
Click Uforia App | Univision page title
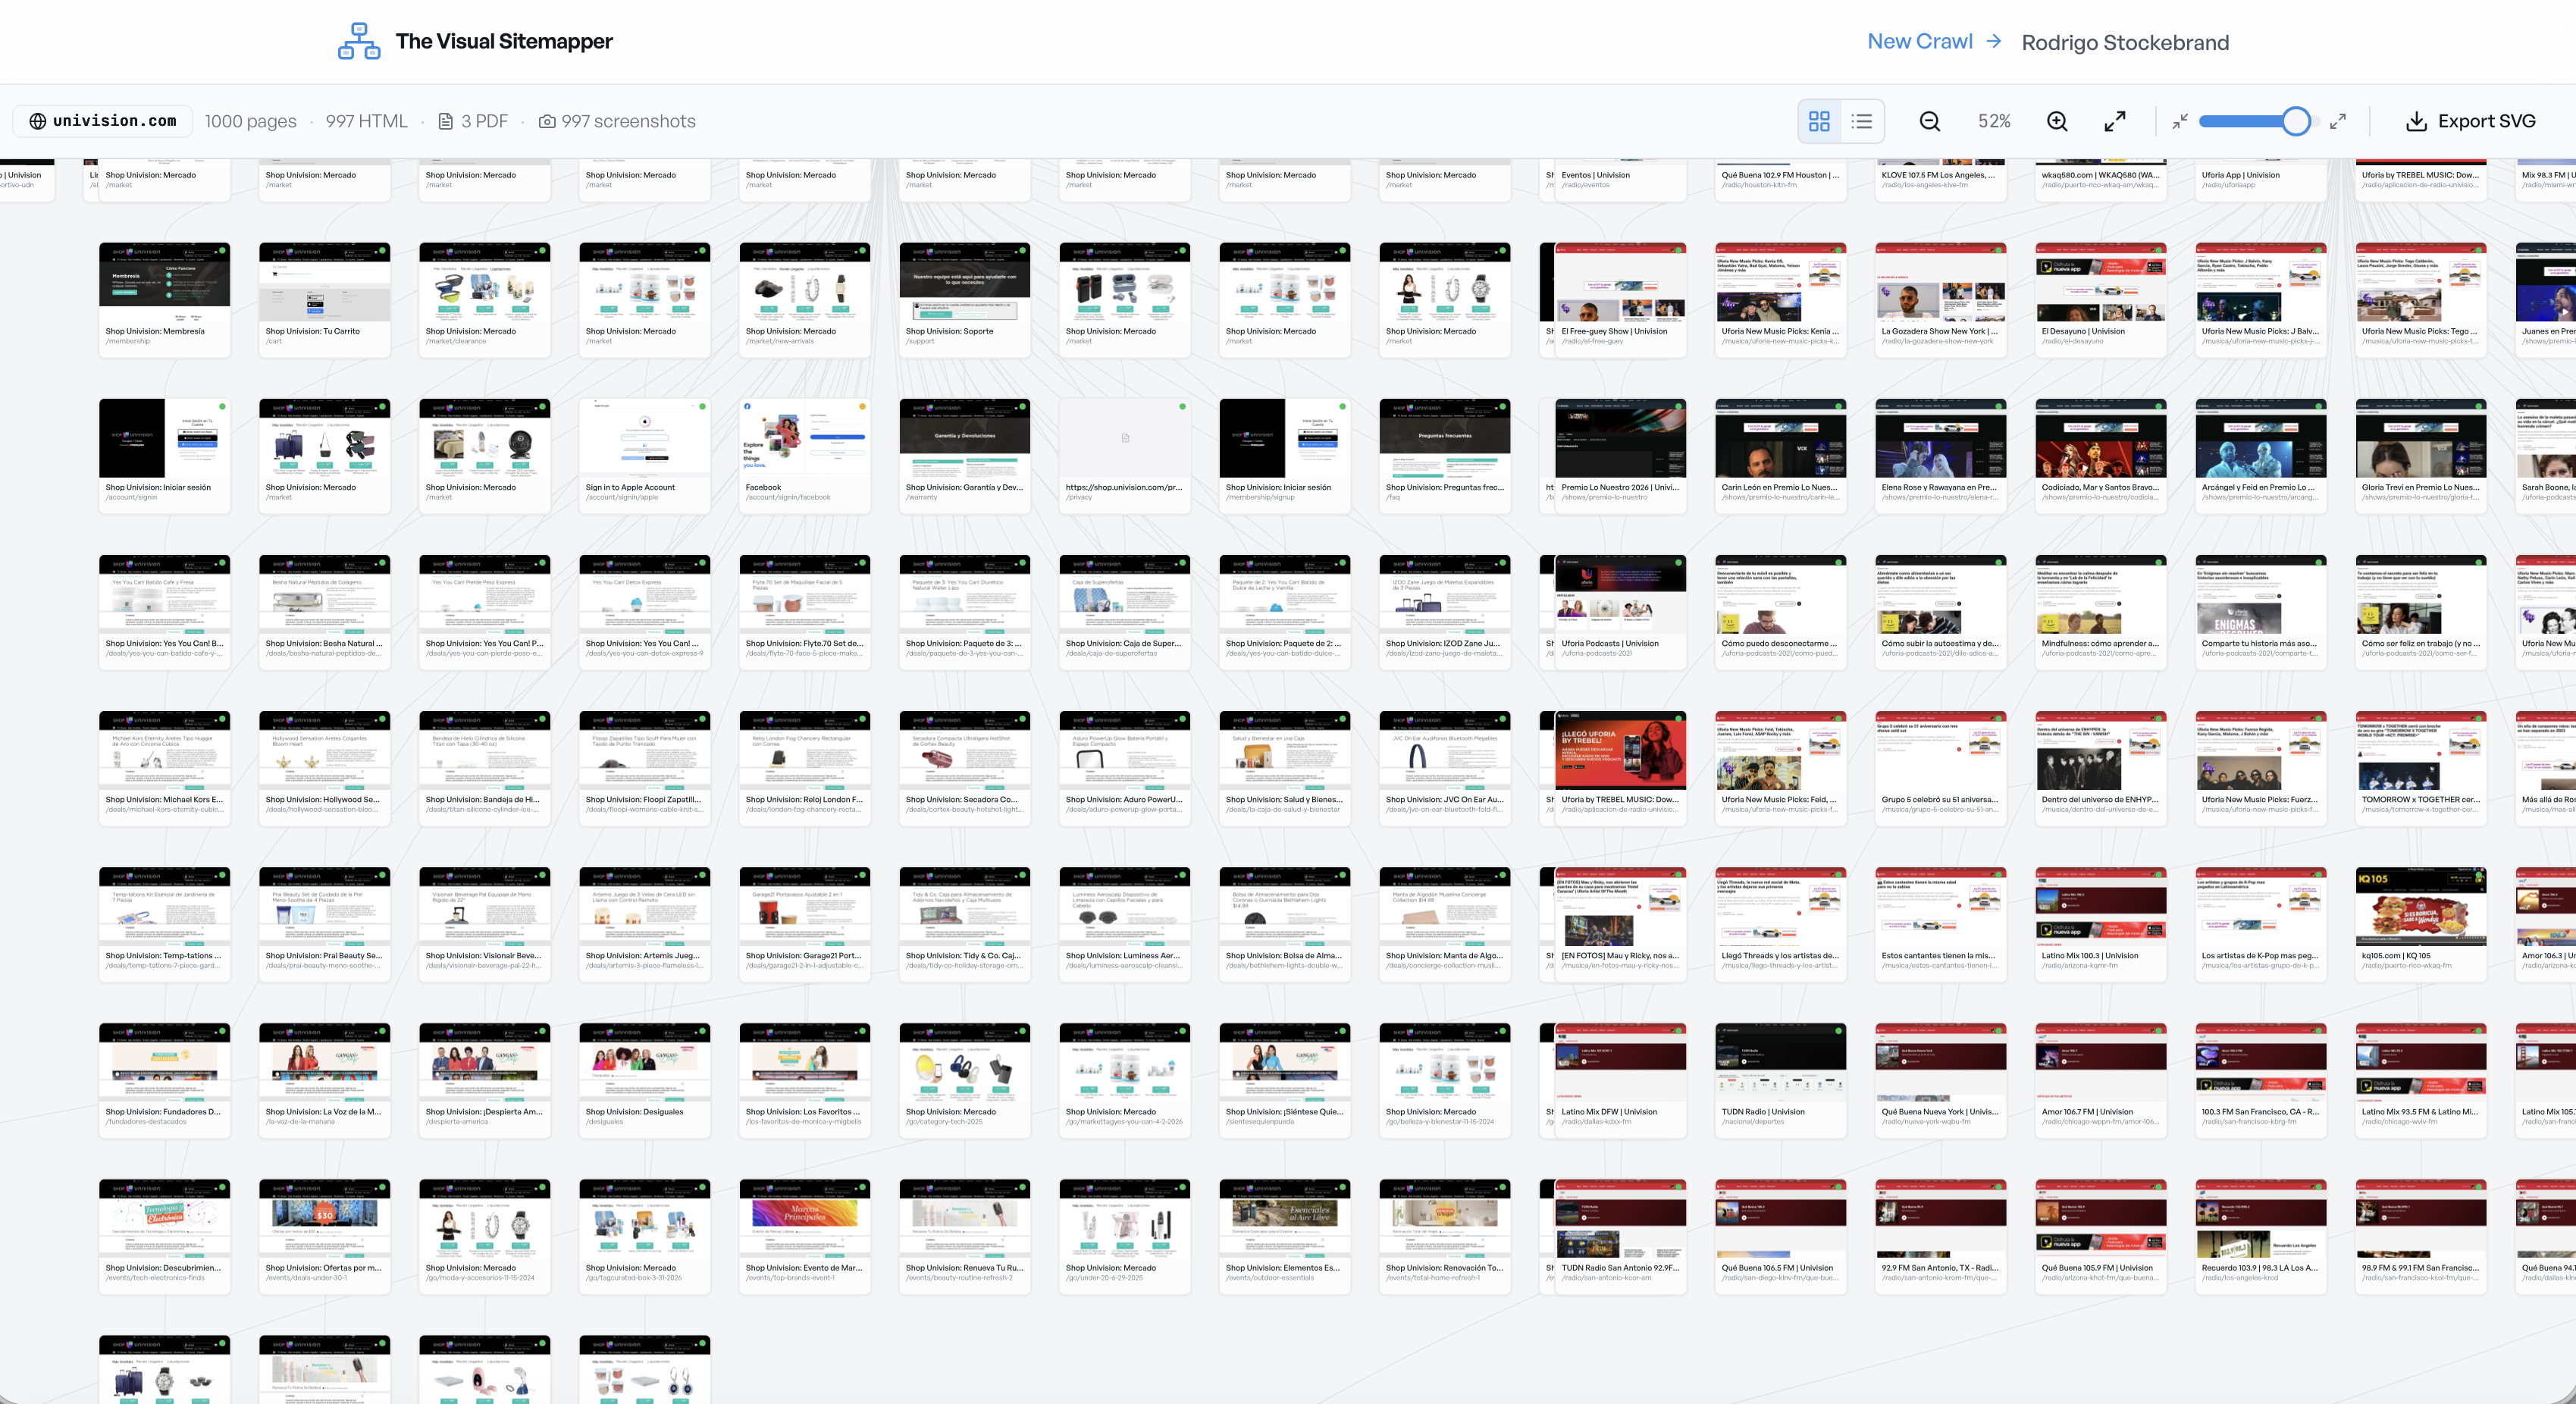(x=2240, y=175)
